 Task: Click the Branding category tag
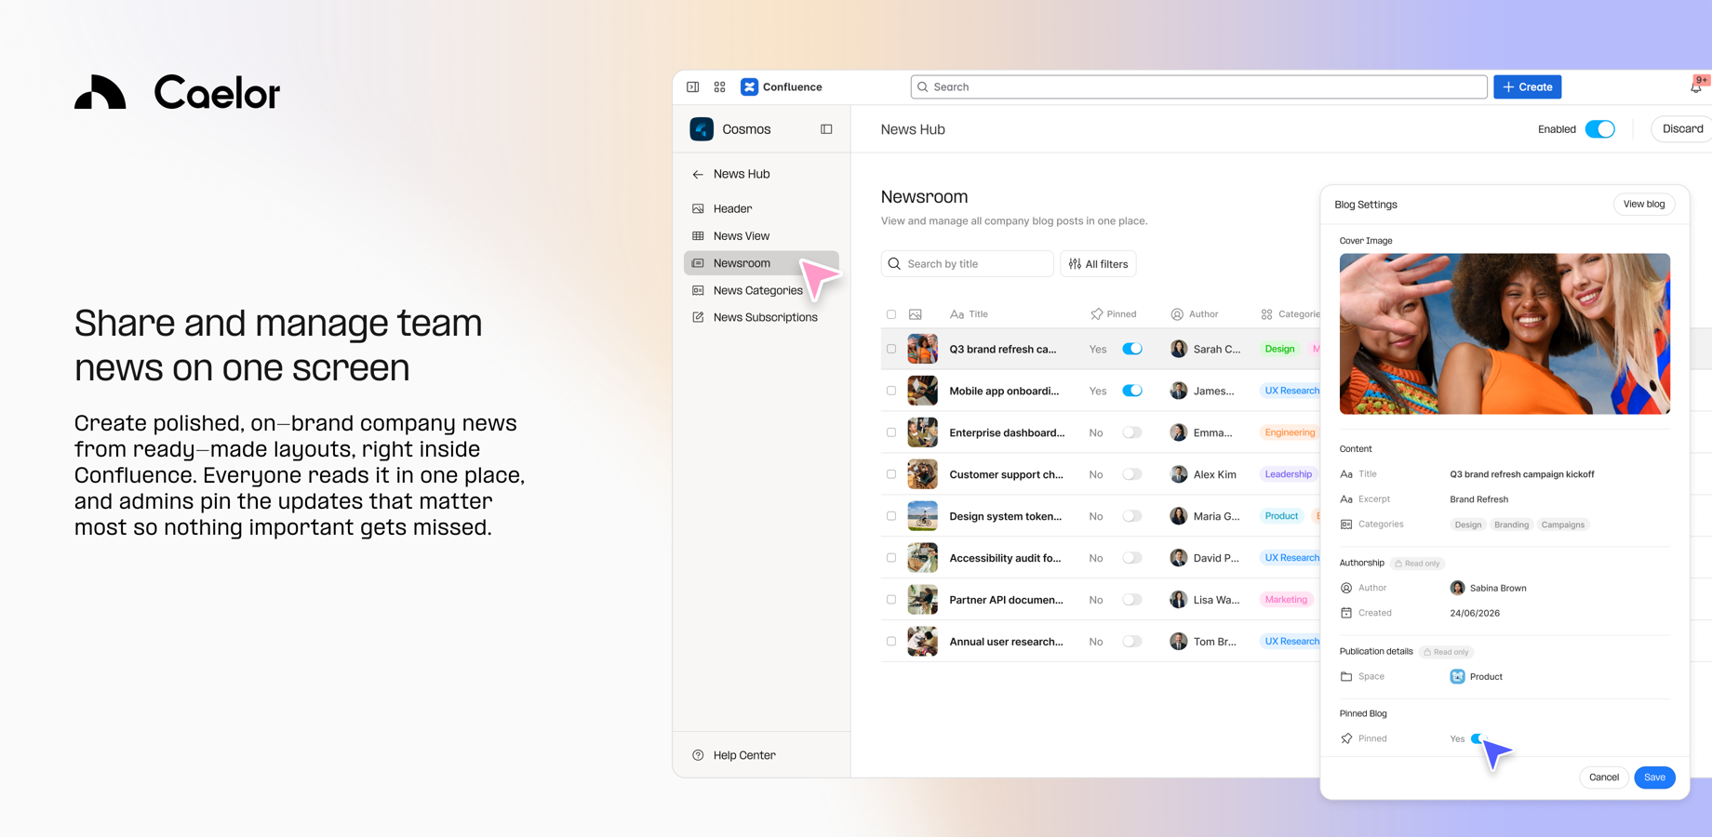[x=1511, y=525]
